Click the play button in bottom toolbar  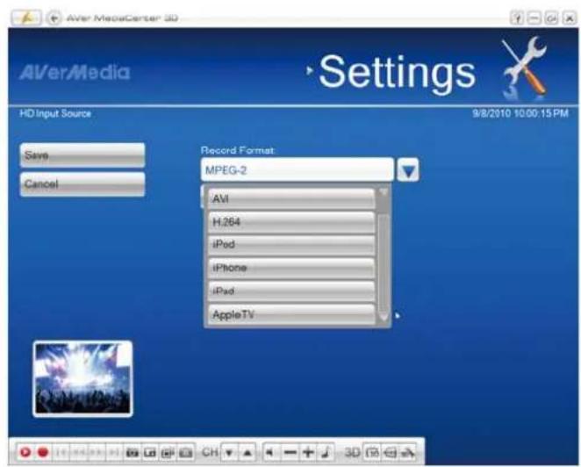pyautogui.click(x=25, y=453)
